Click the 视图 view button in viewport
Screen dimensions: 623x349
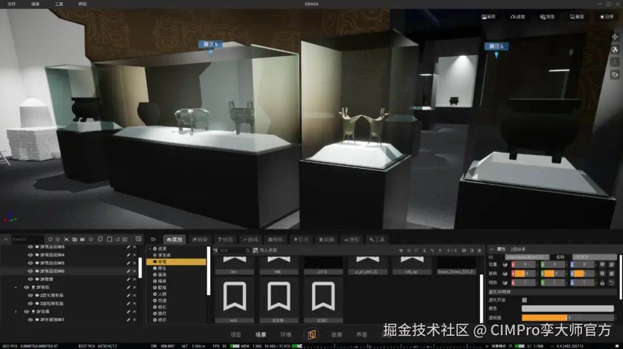pyautogui.click(x=547, y=17)
